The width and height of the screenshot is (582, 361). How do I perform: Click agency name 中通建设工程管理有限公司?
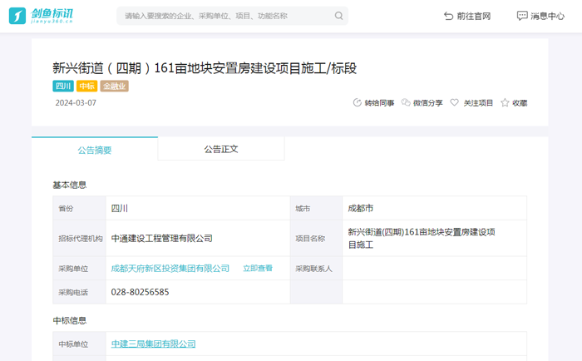pos(162,238)
